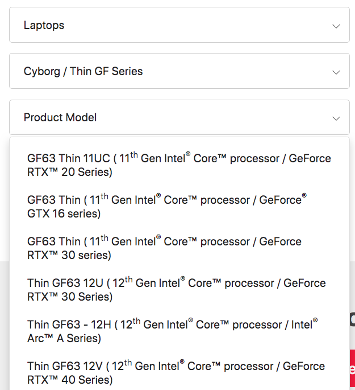Click the "Product Model" placeholder text
Viewport: 355px width, 390px height.
(x=60, y=117)
